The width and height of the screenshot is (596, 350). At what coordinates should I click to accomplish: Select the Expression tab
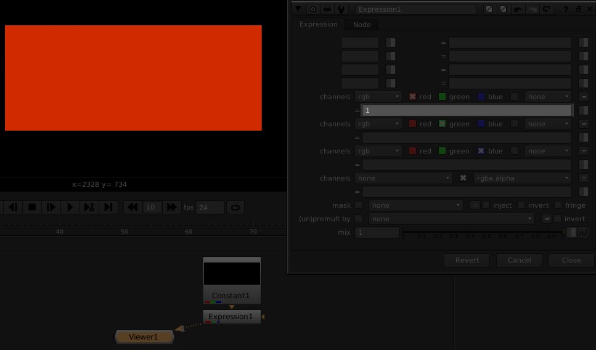pos(318,24)
